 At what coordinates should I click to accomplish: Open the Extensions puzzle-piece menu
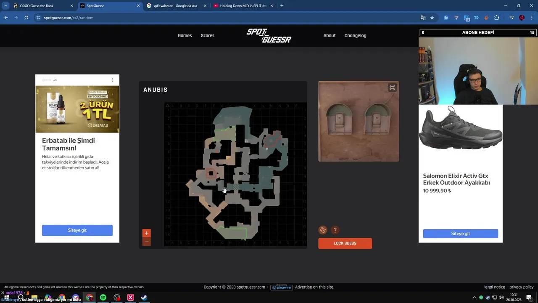(x=496, y=18)
